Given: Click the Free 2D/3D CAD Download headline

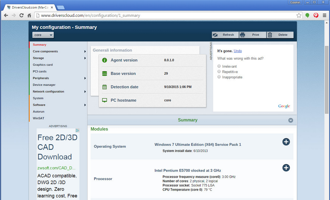Looking at the screenshot, I should click(x=57, y=147).
